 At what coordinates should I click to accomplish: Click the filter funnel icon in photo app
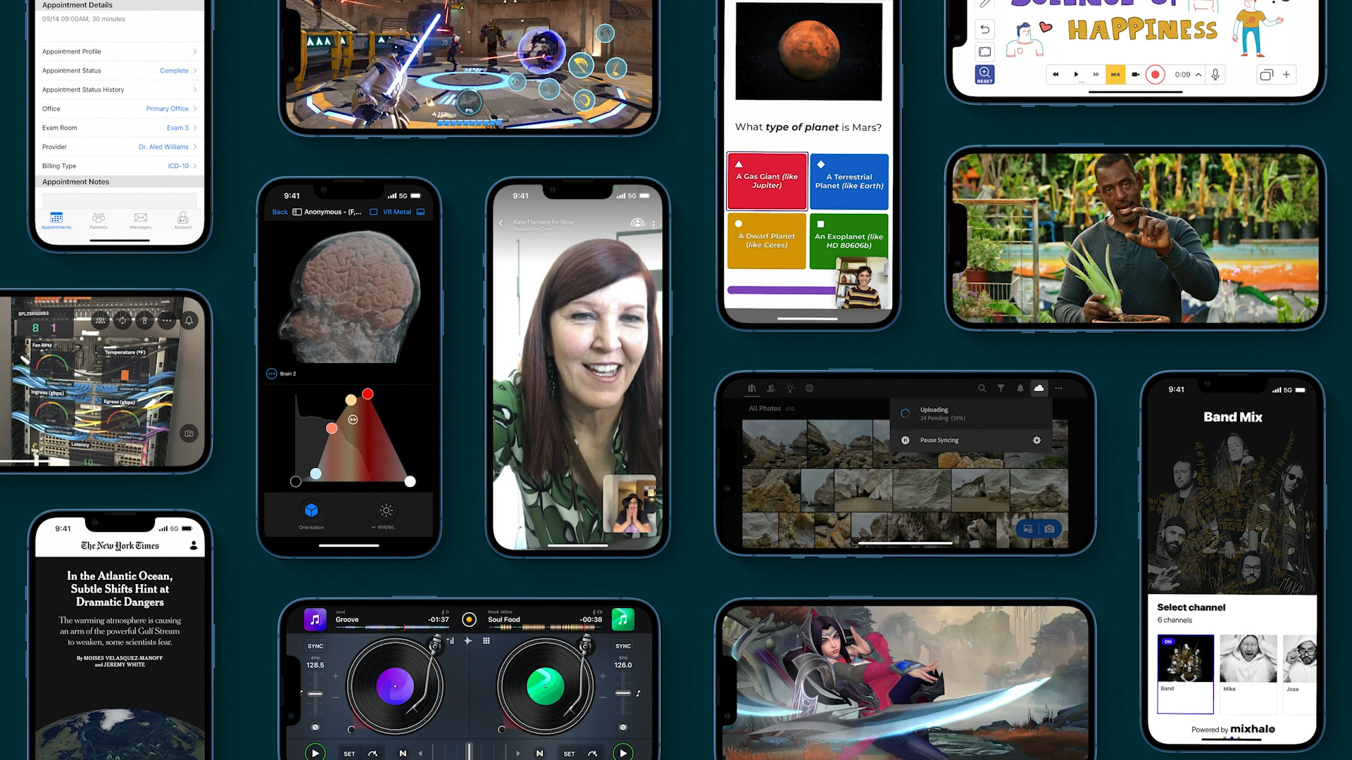(1001, 388)
